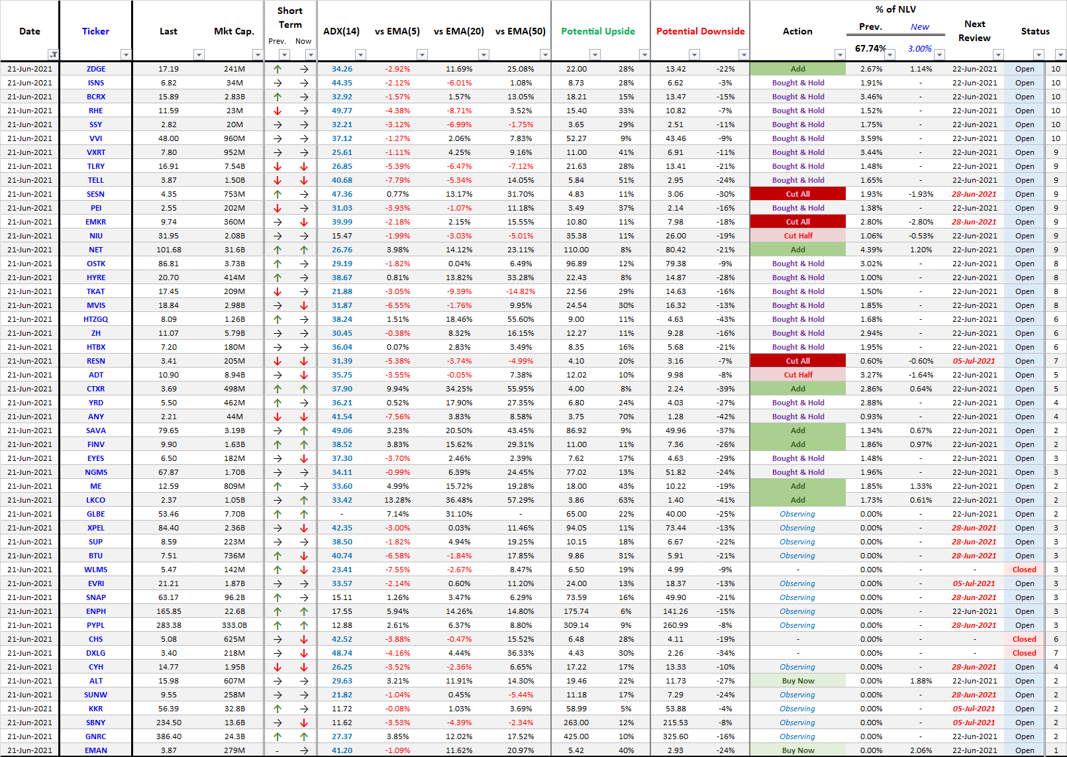This screenshot has height=757, width=1067.
Task: Click SBNY row's Now red down arrow
Action: (x=304, y=723)
